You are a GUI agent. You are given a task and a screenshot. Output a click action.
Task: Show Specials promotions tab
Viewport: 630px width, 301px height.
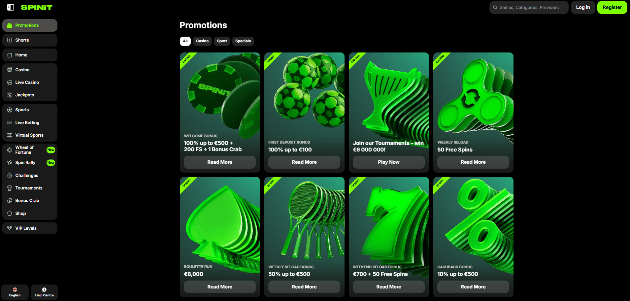(x=243, y=41)
